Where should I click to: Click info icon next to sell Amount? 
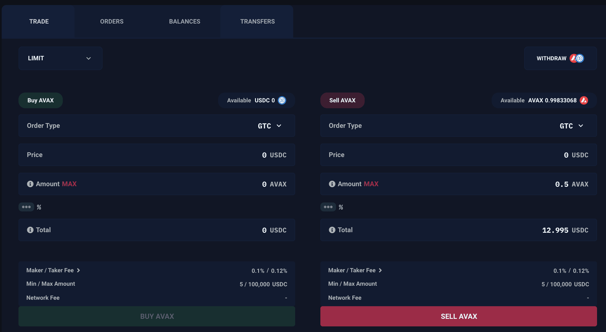pos(332,184)
